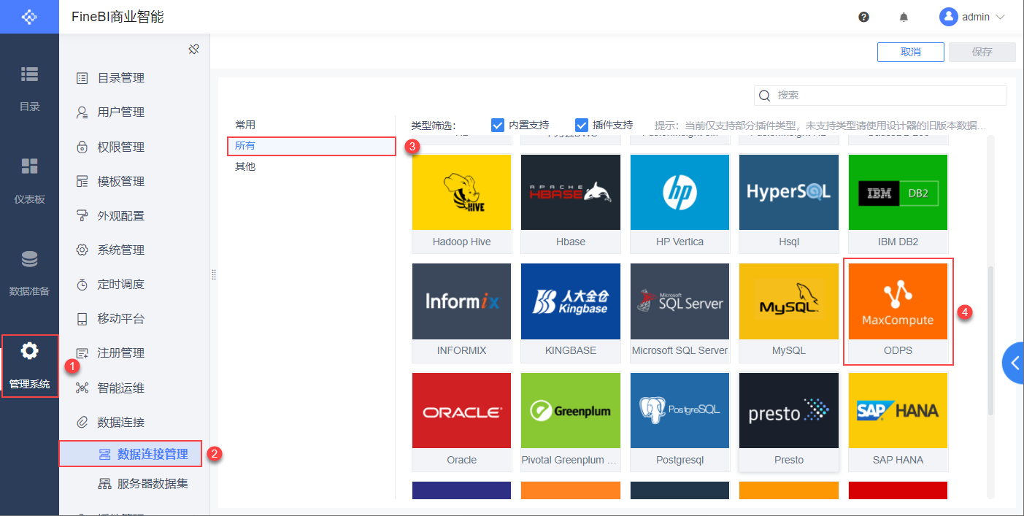This screenshot has width=1024, height=516.
Task: Choose the MySQL connection tile
Action: [x=789, y=312]
